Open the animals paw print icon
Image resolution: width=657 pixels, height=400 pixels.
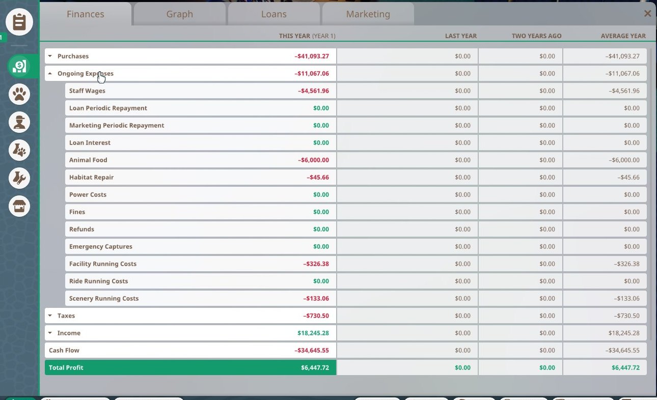point(19,94)
